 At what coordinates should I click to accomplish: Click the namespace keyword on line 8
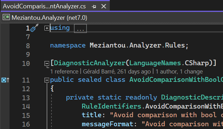click(68, 46)
